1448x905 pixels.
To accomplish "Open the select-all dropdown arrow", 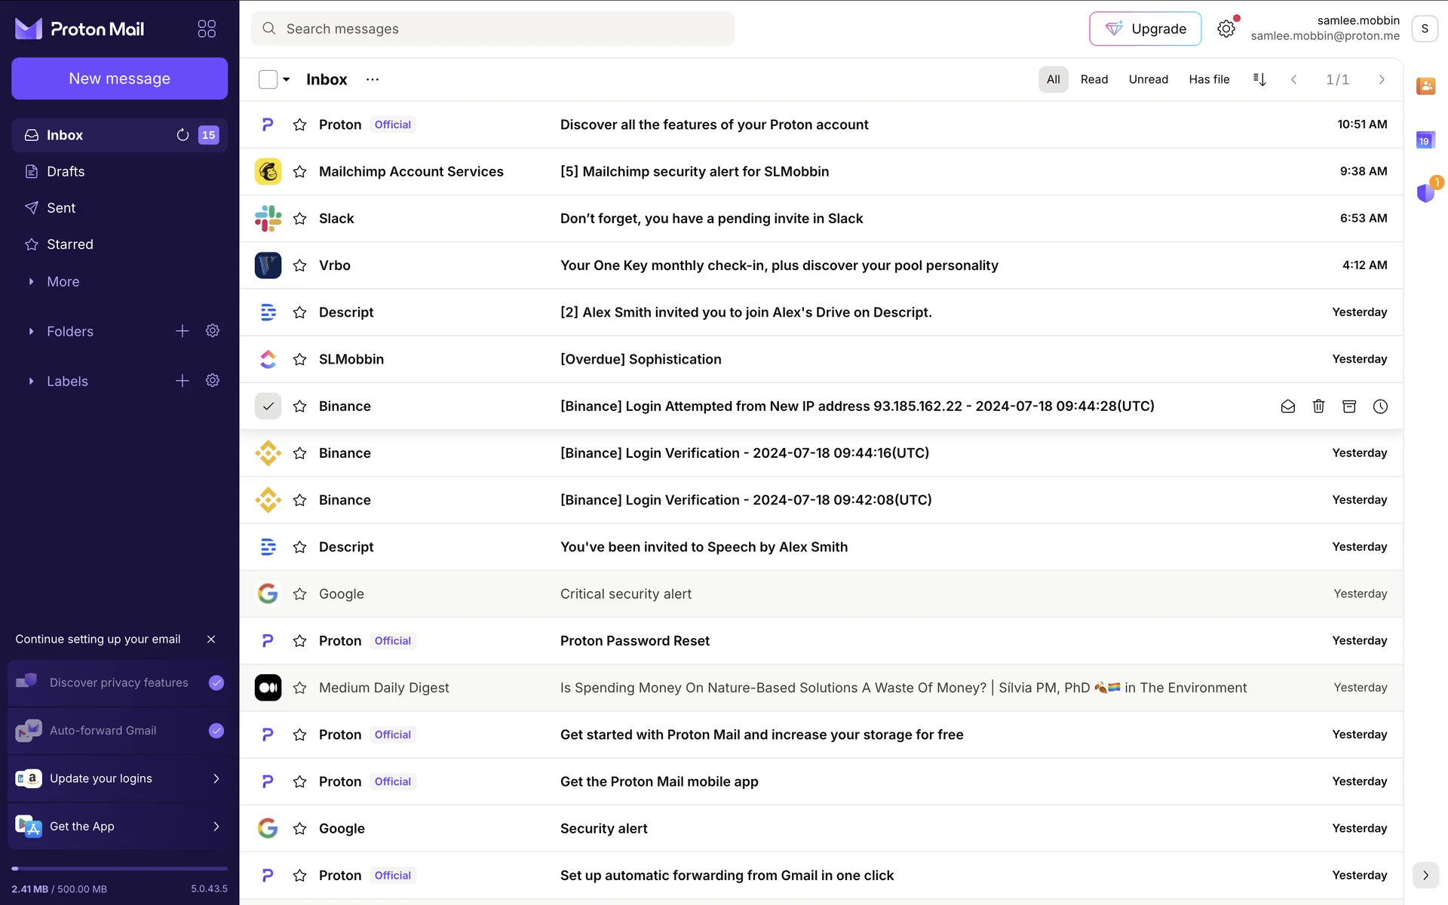I will (x=287, y=79).
